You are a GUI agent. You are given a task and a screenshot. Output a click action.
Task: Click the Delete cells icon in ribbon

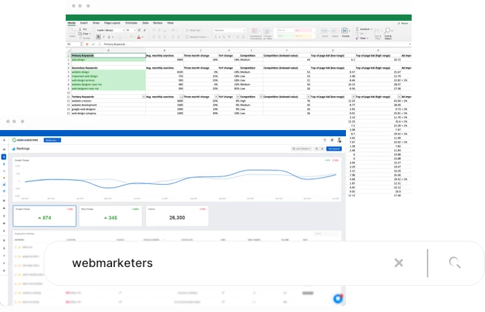click(x=335, y=32)
